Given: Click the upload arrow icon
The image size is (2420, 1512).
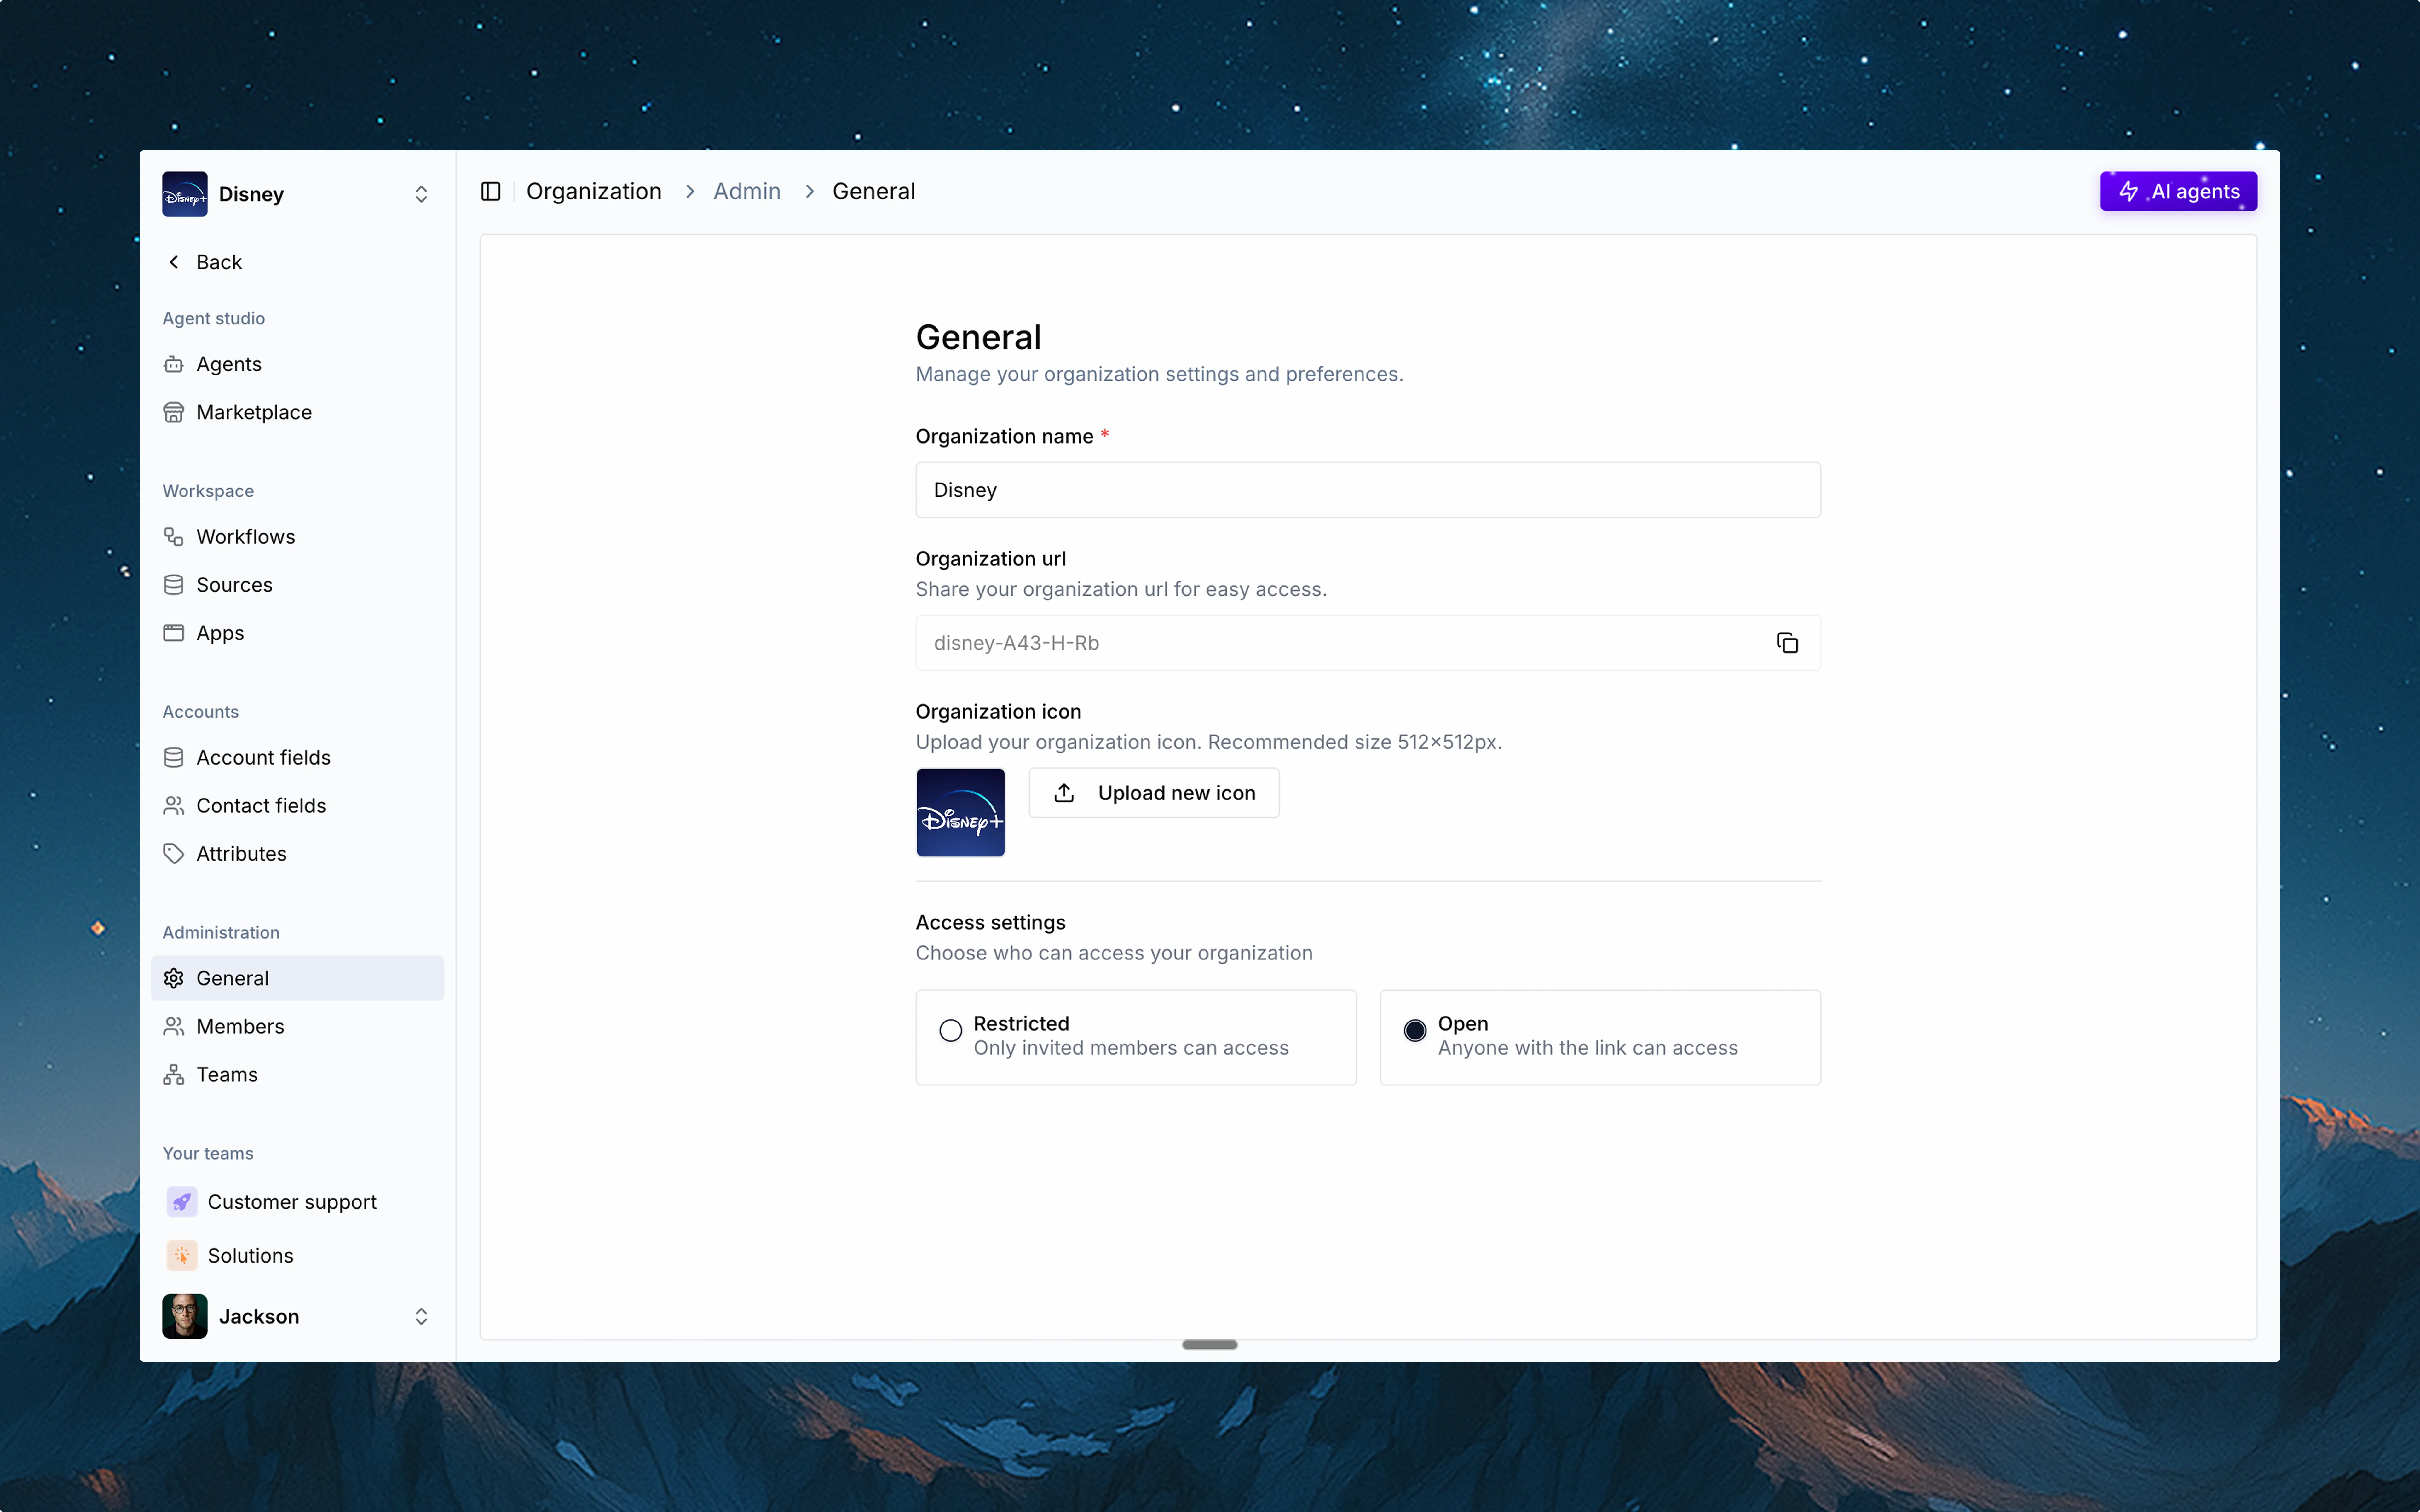Looking at the screenshot, I should (1064, 793).
